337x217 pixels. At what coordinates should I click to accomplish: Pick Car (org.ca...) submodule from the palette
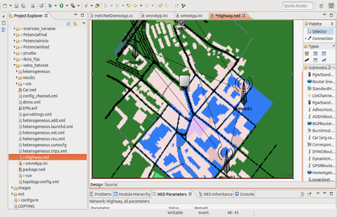(321, 137)
